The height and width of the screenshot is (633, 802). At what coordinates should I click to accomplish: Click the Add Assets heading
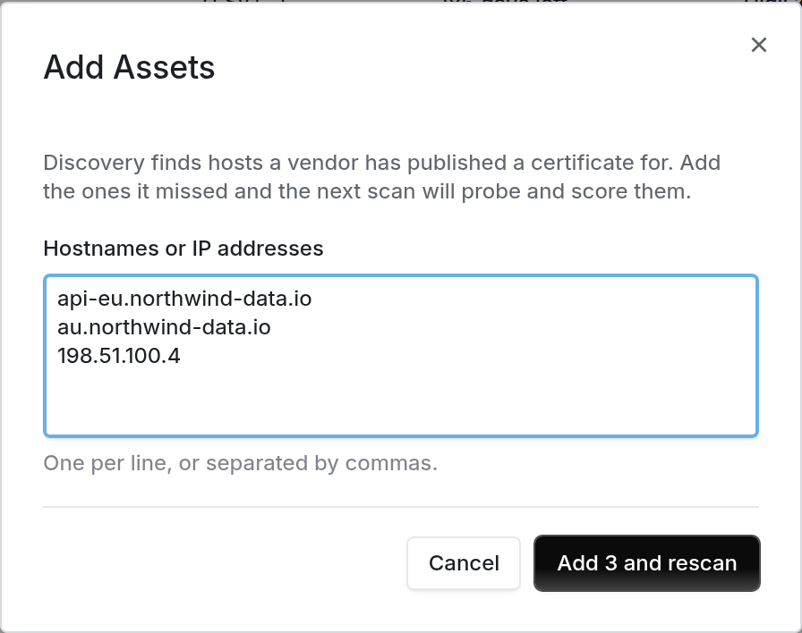[129, 67]
